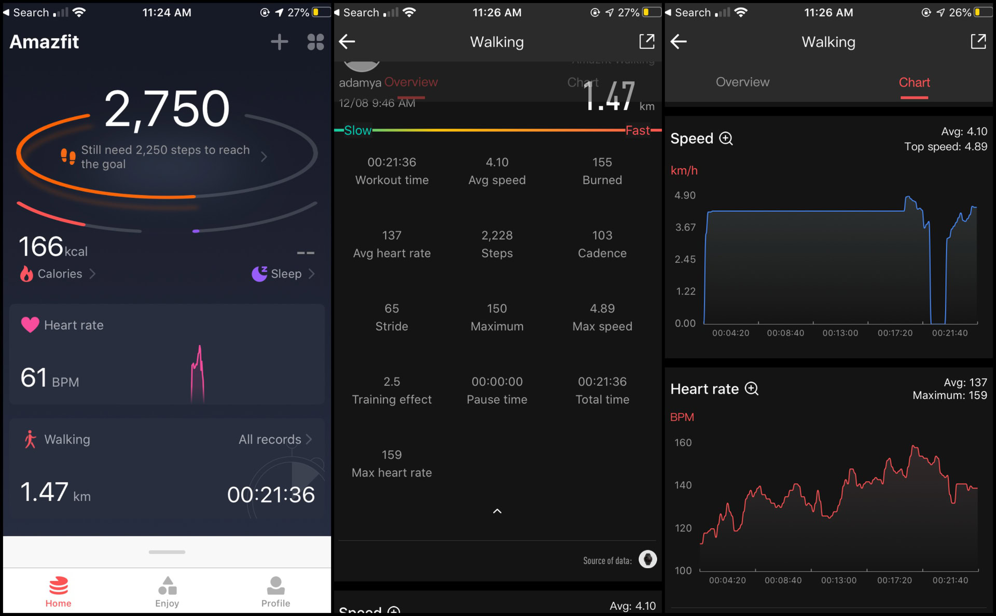Screen dimensions: 996x616
Task: Expand Sleep details with arrow chevron
Action: 316,273
